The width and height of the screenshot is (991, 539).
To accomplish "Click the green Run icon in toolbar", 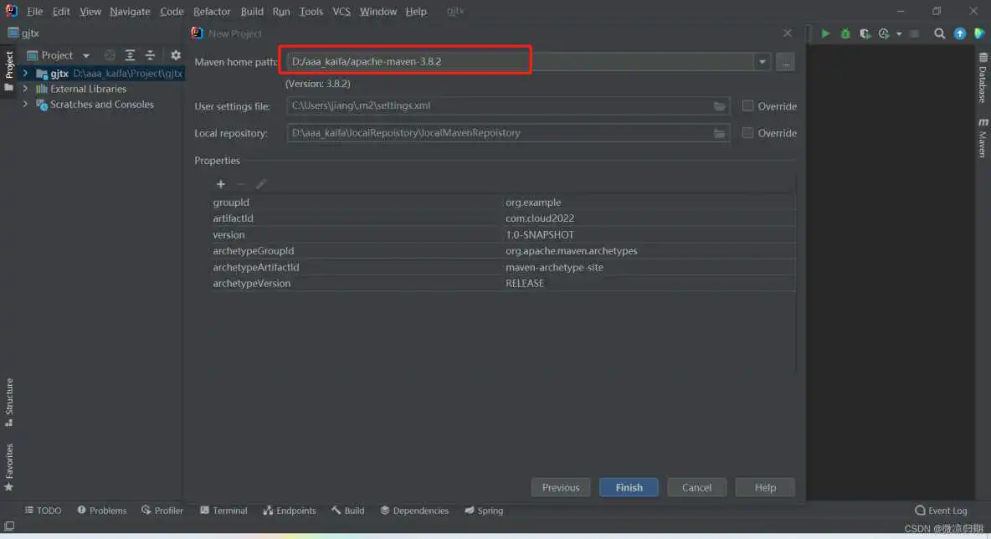I will point(825,33).
